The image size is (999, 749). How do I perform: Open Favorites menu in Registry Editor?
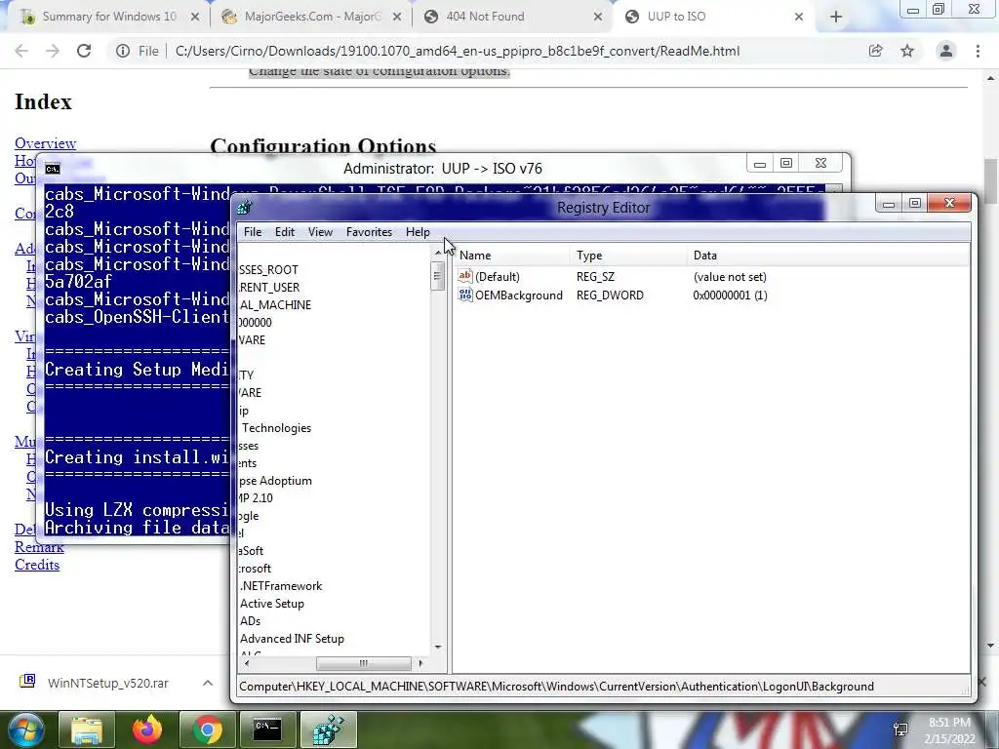pyautogui.click(x=369, y=232)
